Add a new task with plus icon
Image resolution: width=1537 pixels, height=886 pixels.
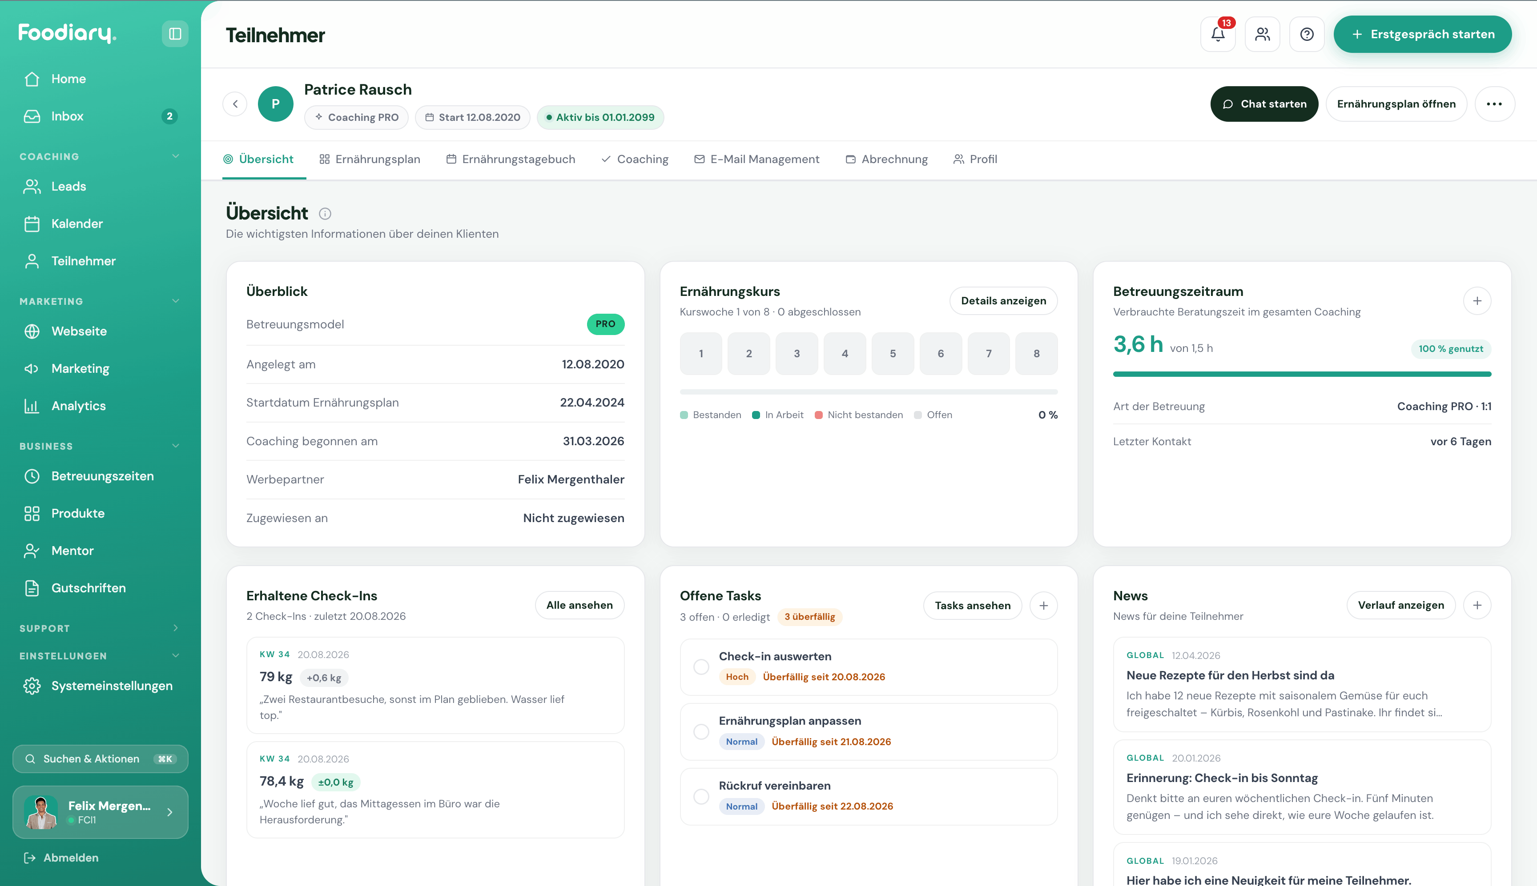[1044, 606]
